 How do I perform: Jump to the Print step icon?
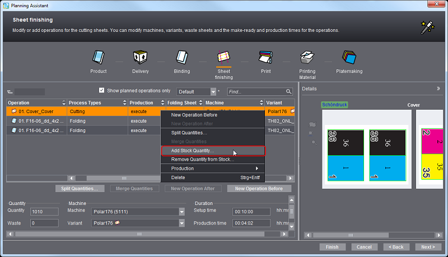(x=265, y=58)
